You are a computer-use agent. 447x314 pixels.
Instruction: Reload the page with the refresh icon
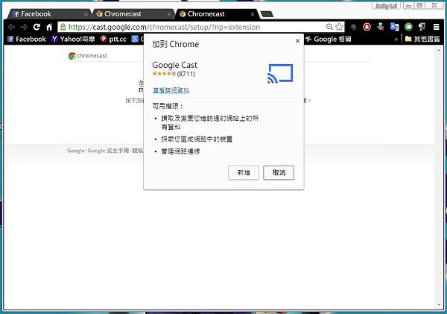(x=37, y=27)
